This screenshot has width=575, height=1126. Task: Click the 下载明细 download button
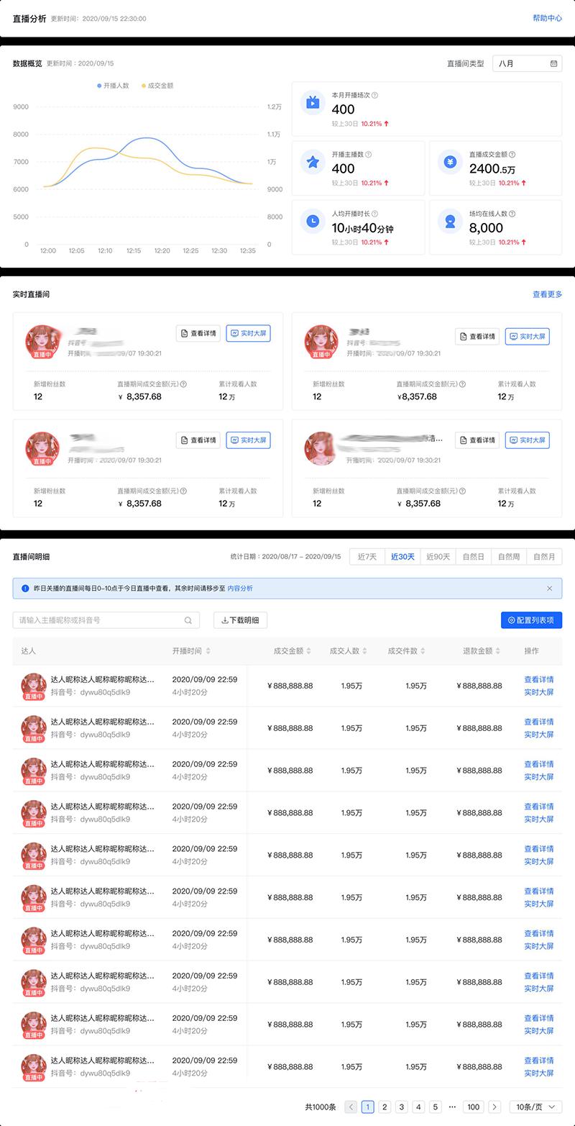pyautogui.click(x=241, y=620)
